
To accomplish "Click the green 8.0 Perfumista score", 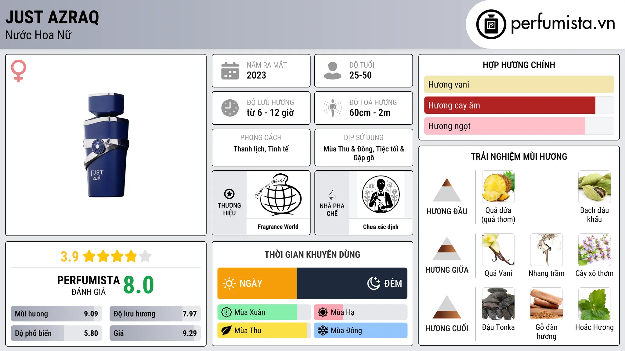I will [x=139, y=285].
